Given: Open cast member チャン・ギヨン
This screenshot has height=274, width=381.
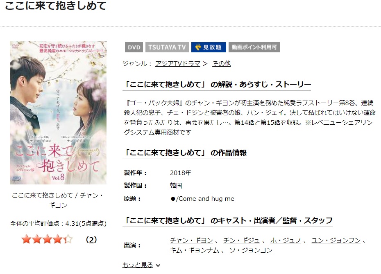Looking at the screenshot, I should click(191, 240).
